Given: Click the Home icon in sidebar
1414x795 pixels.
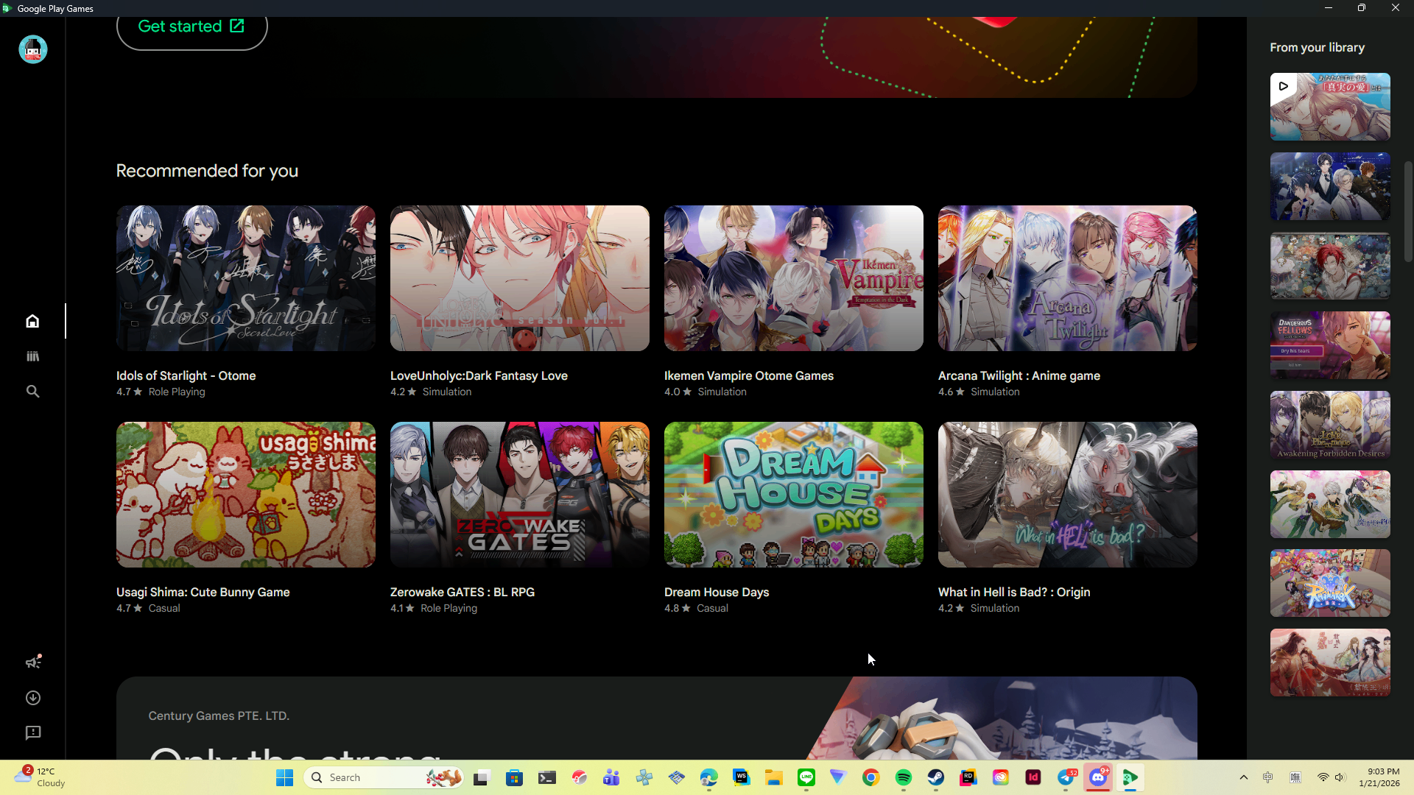Looking at the screenshot, I should pos(32,321).
